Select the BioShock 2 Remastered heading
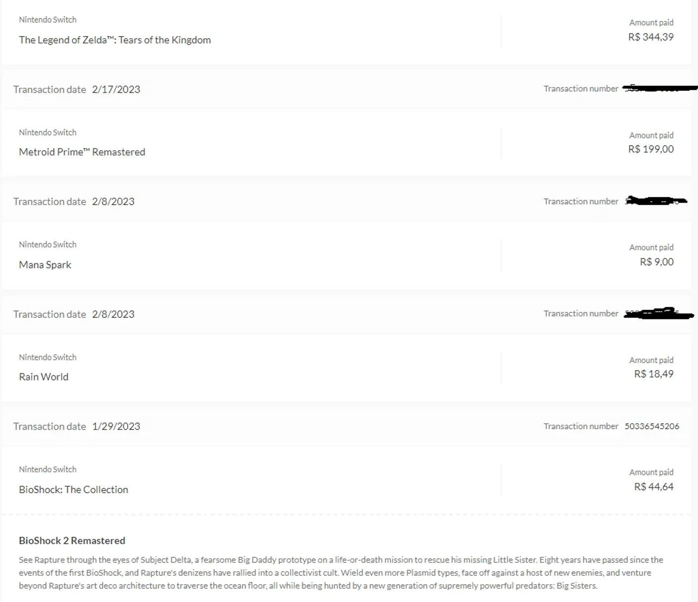This screenshot has height=602, width=698. 72,540
